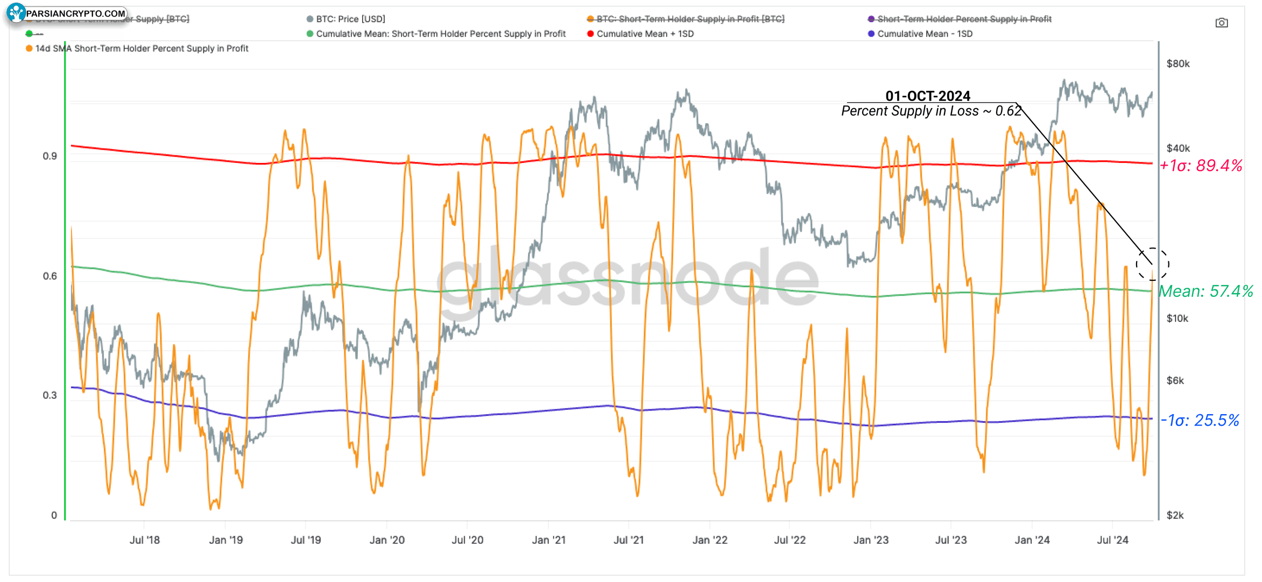Click the $10k price axis label
Screen dimensions: 1262x582
[1177, 318]
